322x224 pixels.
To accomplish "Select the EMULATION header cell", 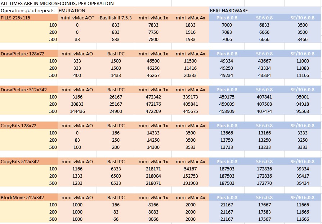I will click(72, 10).
